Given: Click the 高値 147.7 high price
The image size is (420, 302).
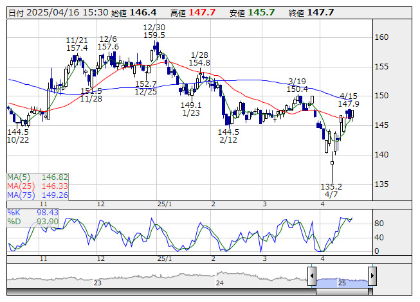Looking at the screenshot, I should click(193, 13).
